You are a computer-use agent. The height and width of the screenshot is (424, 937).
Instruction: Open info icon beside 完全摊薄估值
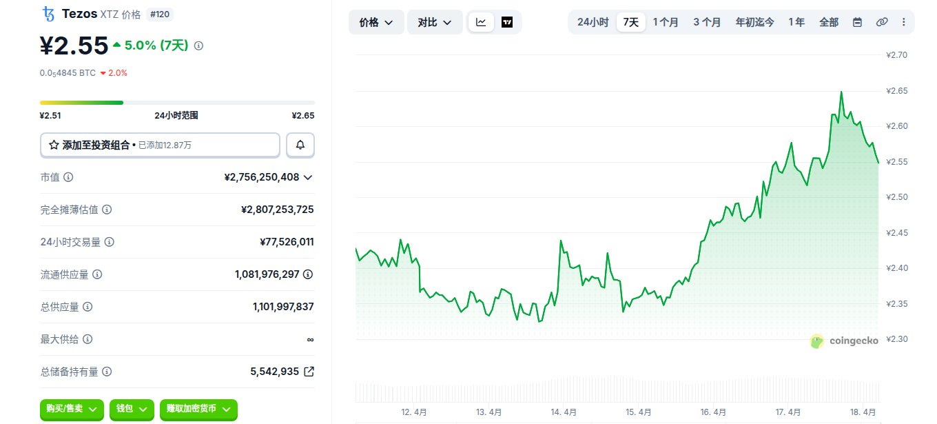pyautogui.click(x=107, y=210)
